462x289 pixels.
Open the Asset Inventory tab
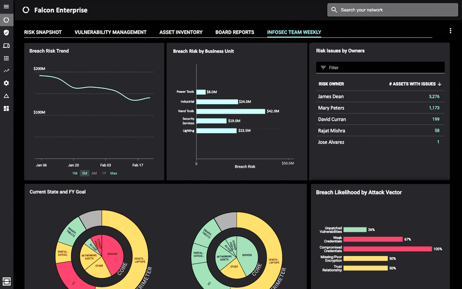[181, 32]
